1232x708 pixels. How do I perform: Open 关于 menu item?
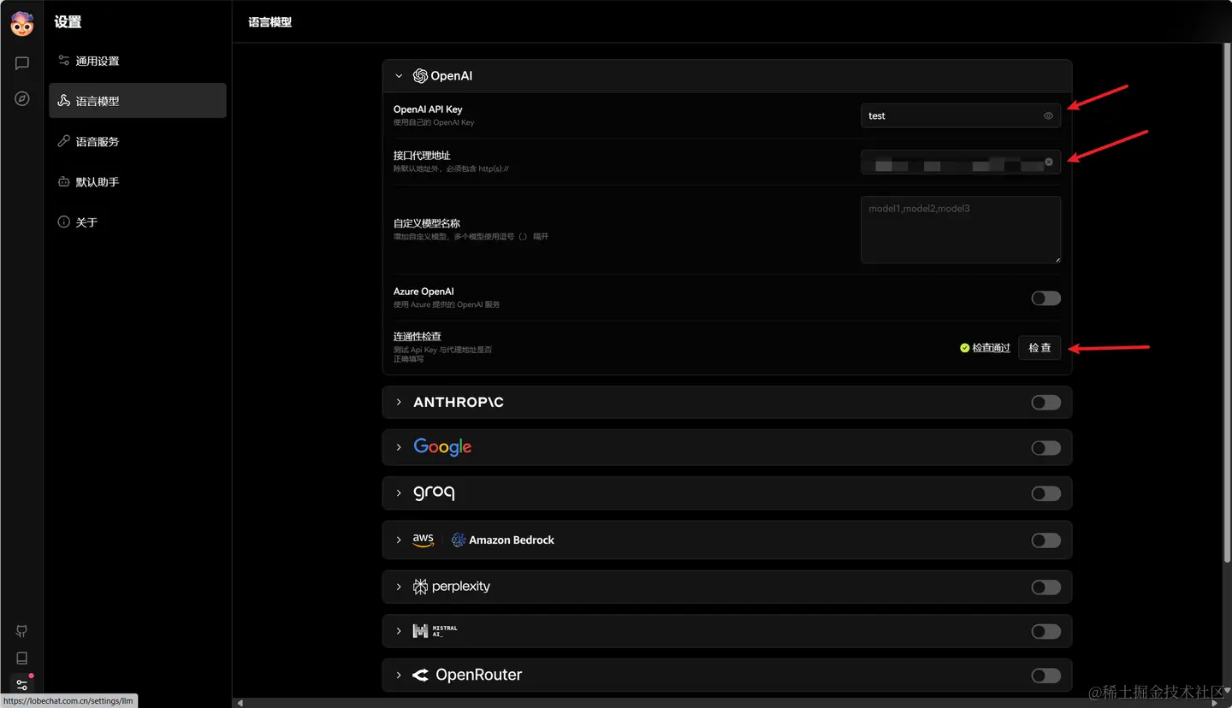(x=138, y=221)
